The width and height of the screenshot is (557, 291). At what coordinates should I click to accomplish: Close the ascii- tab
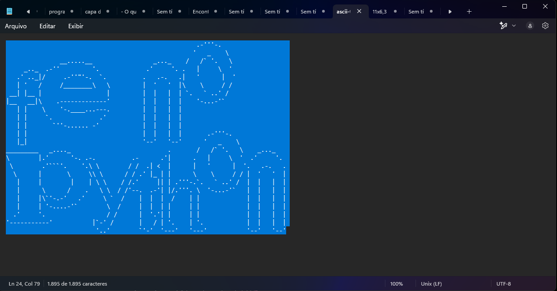coord(359,12)
